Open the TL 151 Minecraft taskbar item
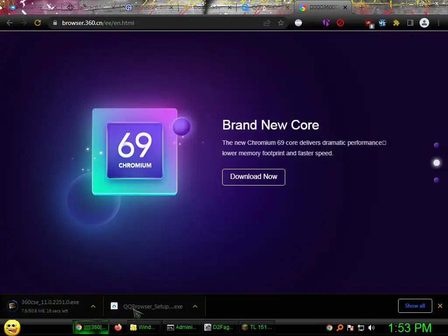The width and height of the screenshot is (448, 336). [257, 327]
